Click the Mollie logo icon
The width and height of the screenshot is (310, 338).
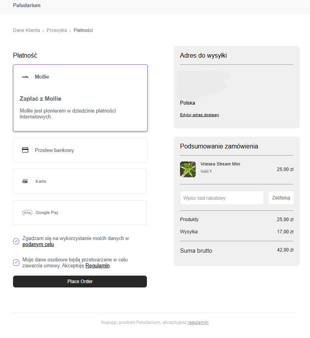[25, 77]
